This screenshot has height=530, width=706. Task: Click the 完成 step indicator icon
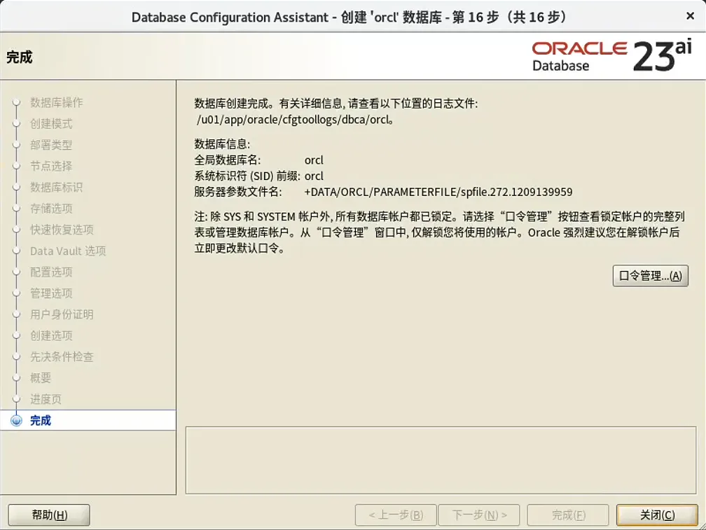(16, 421)
